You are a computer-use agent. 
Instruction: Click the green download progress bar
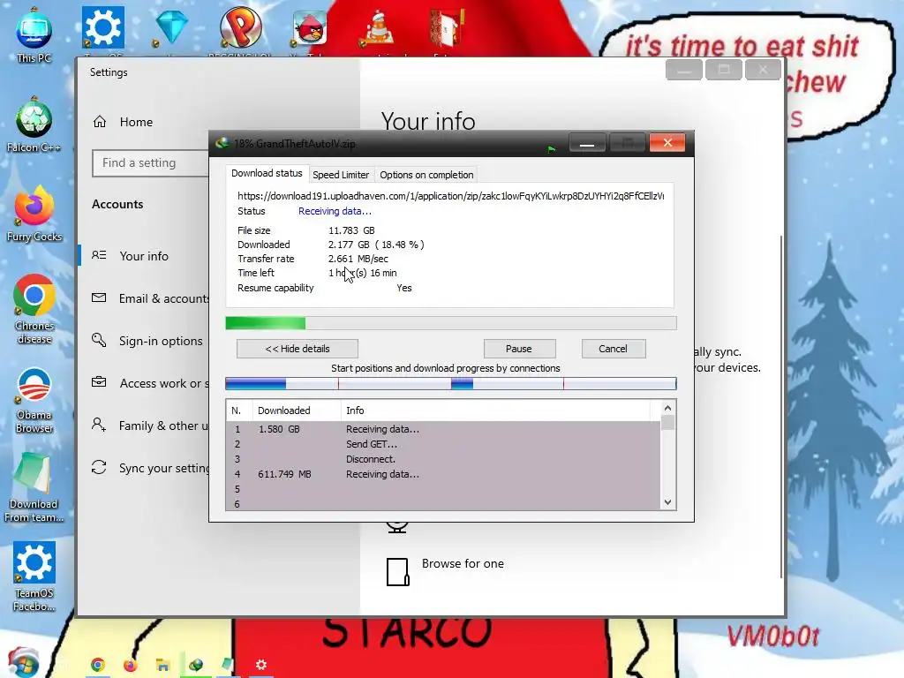[x=451, y=323]
